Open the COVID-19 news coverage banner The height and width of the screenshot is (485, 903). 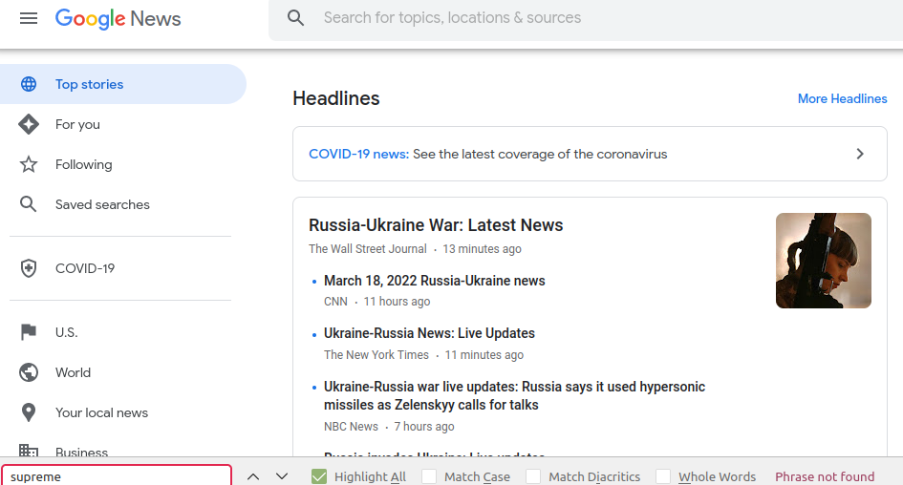pyautogui.click(x=590, y=154)
